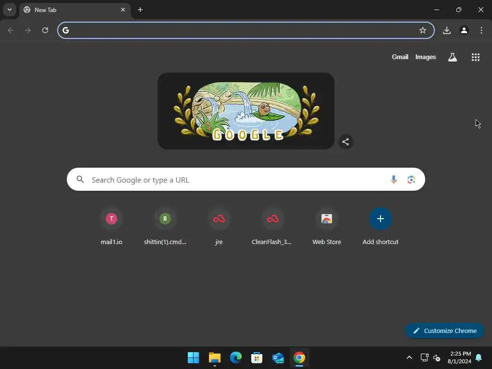The height and width of the screenshot is (369, 492).
Task: Click the Google Doodle image
Action: point(246,111)
